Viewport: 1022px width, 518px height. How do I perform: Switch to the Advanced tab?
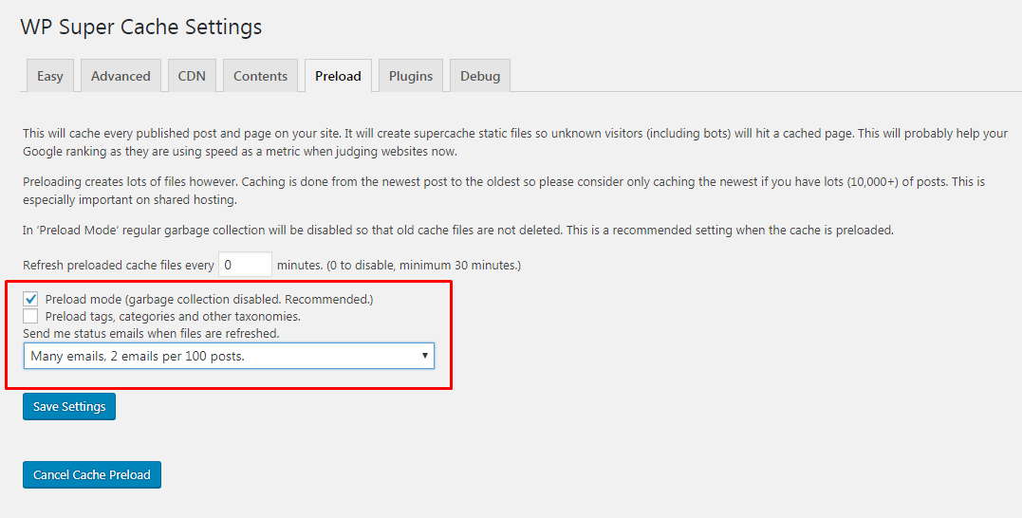[121, 76]
